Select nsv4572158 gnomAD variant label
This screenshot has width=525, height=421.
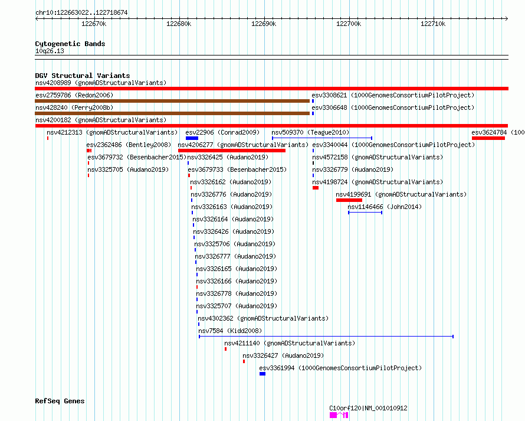click(x=378, y=157)
